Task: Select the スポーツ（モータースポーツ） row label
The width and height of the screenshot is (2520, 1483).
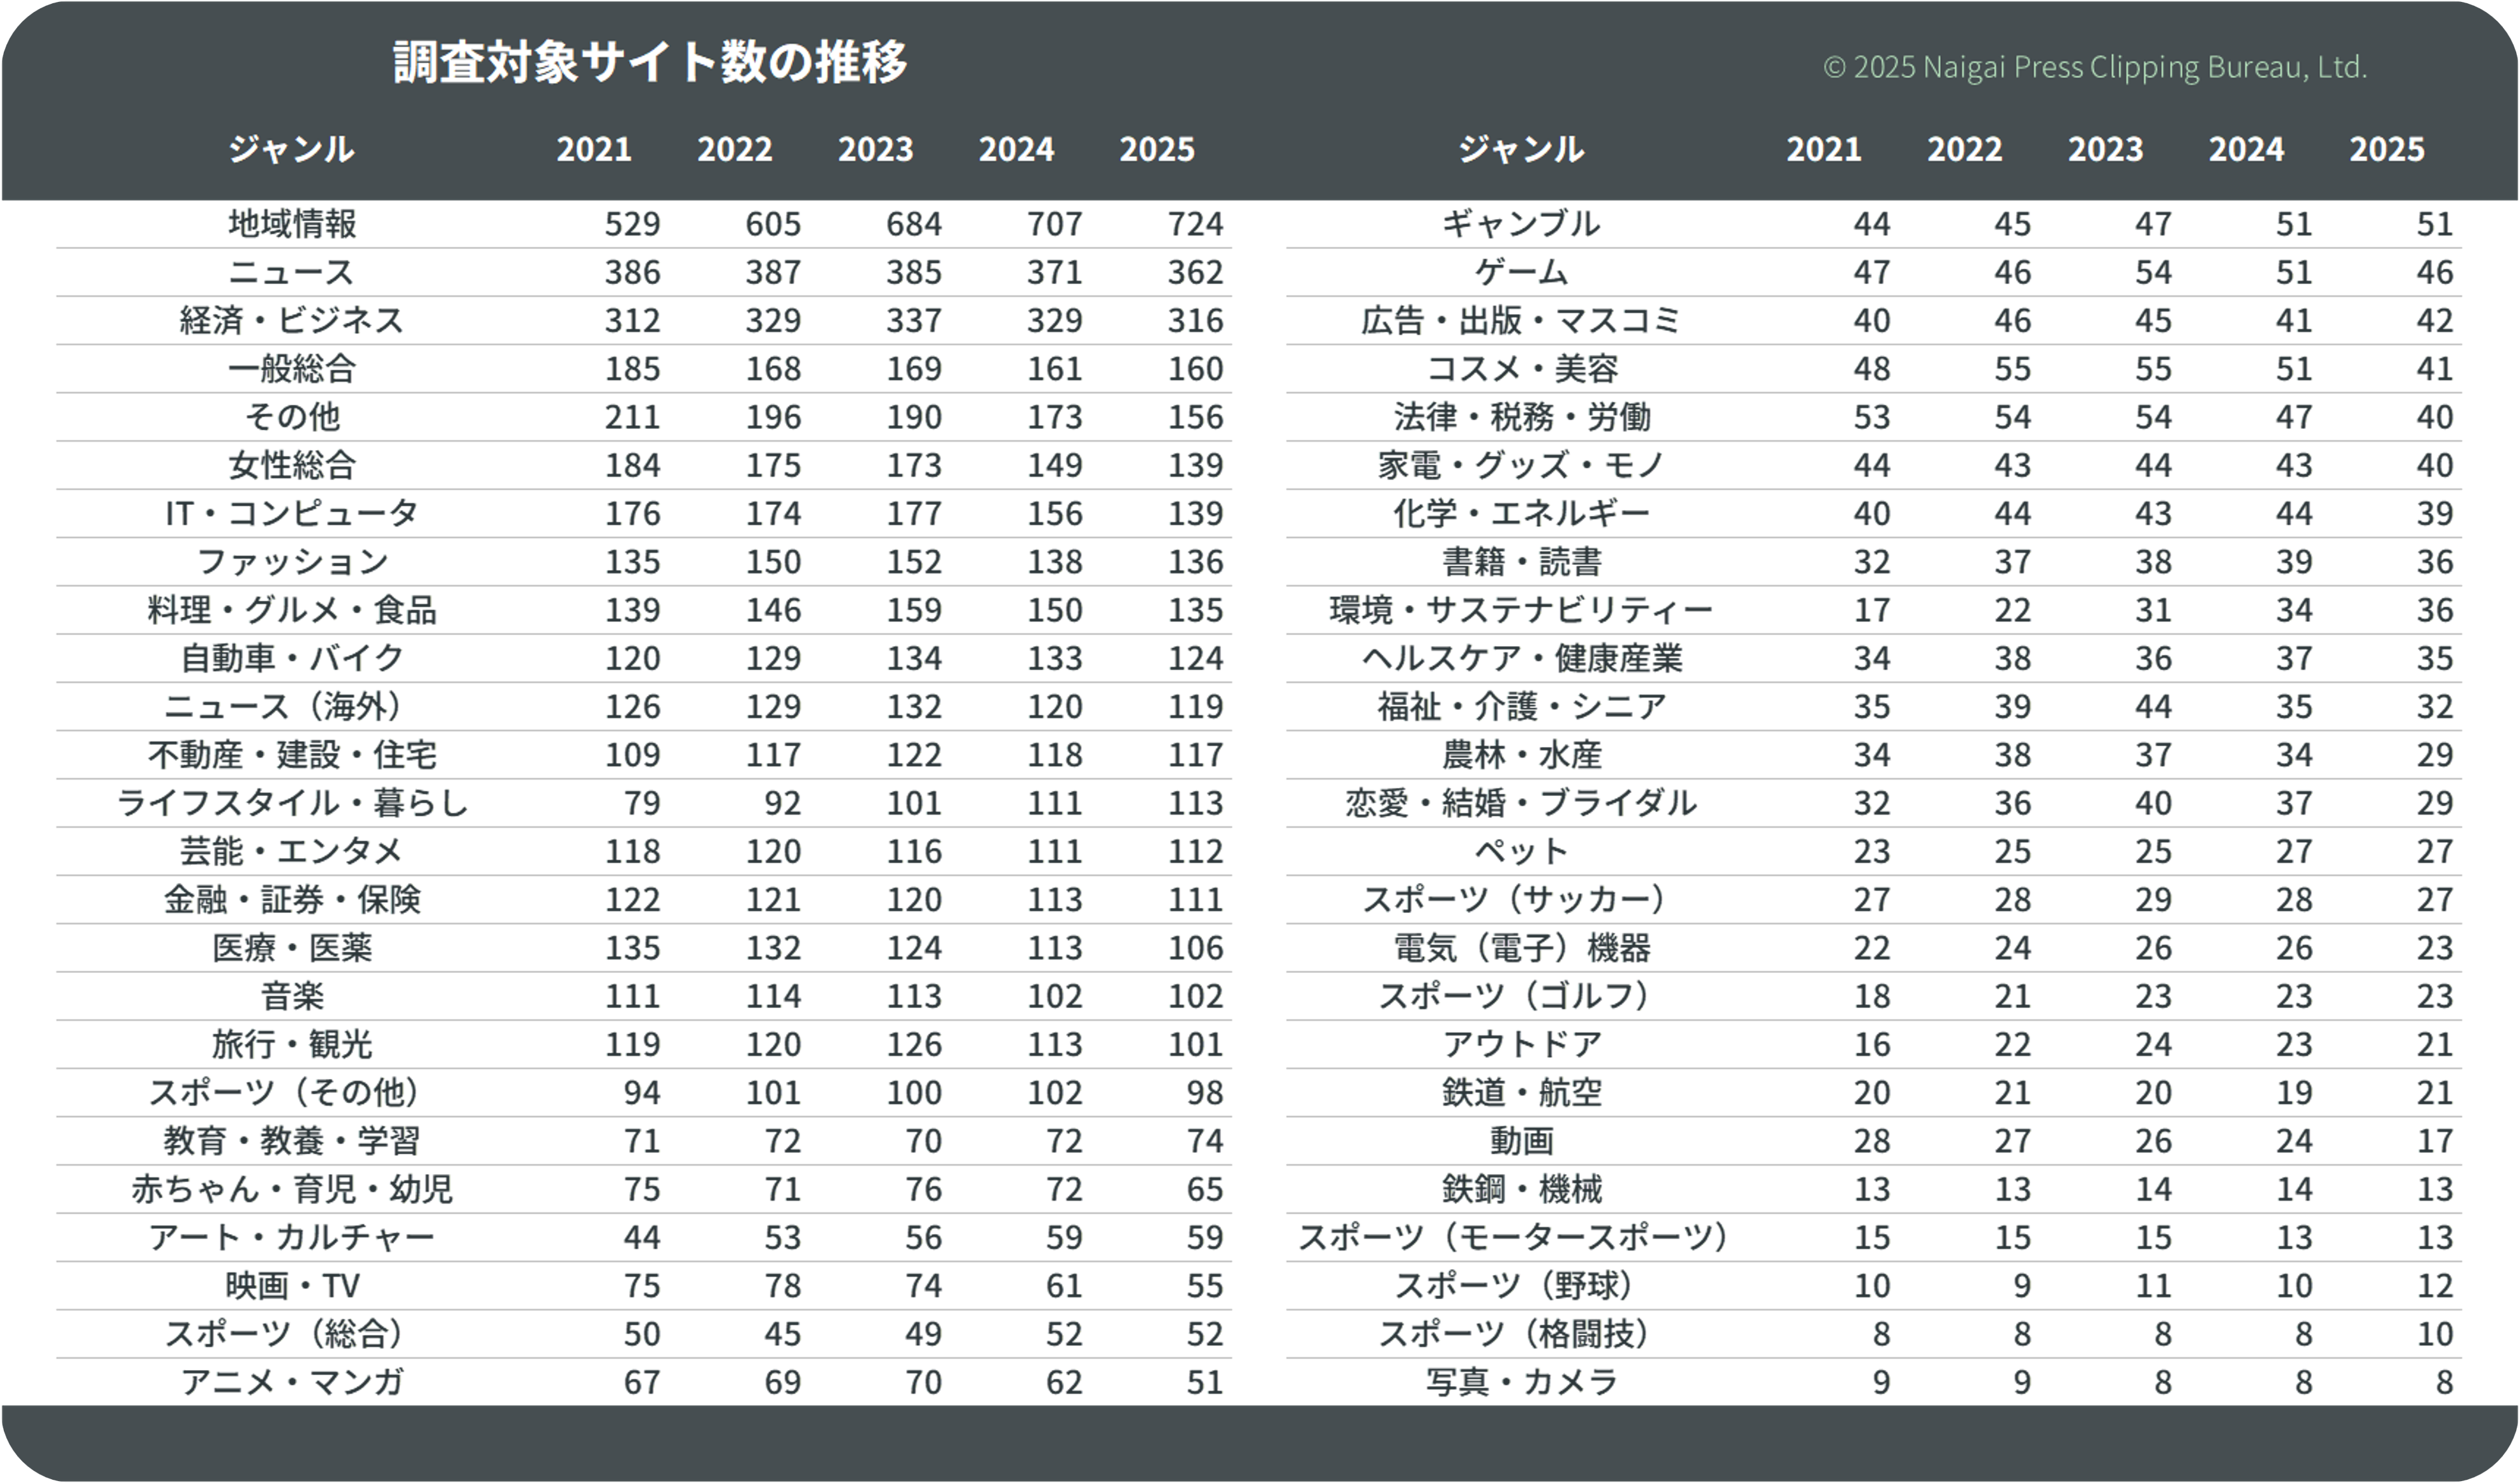Action: point(1514,1237)
